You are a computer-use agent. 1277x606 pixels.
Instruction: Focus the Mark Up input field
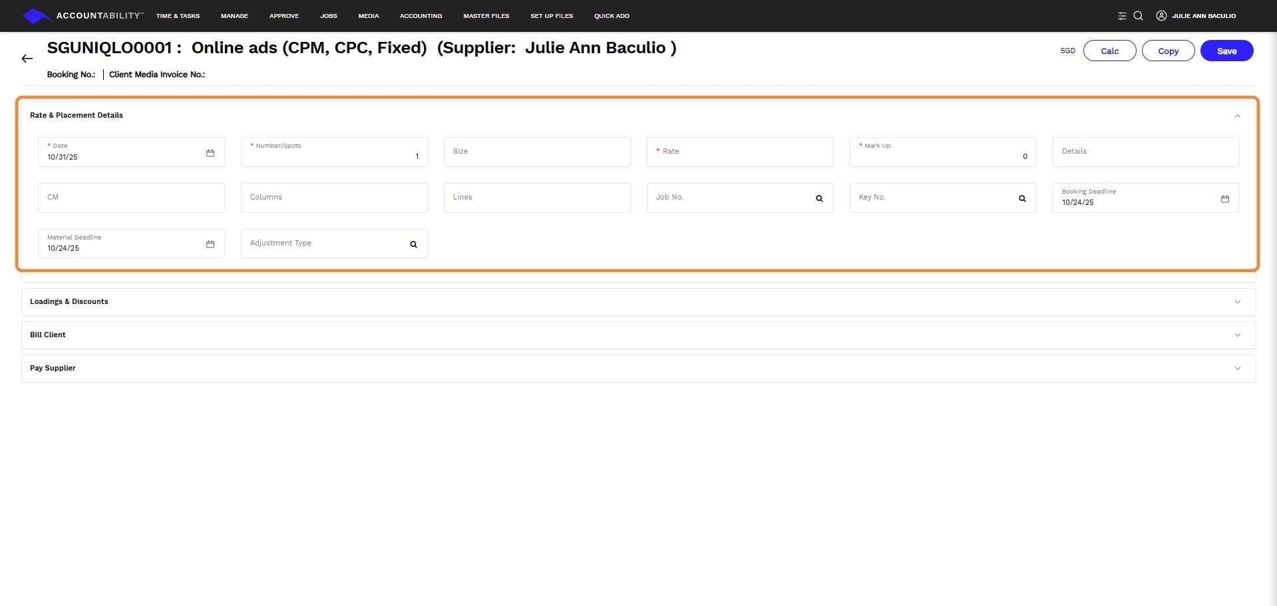pos(943,152)
